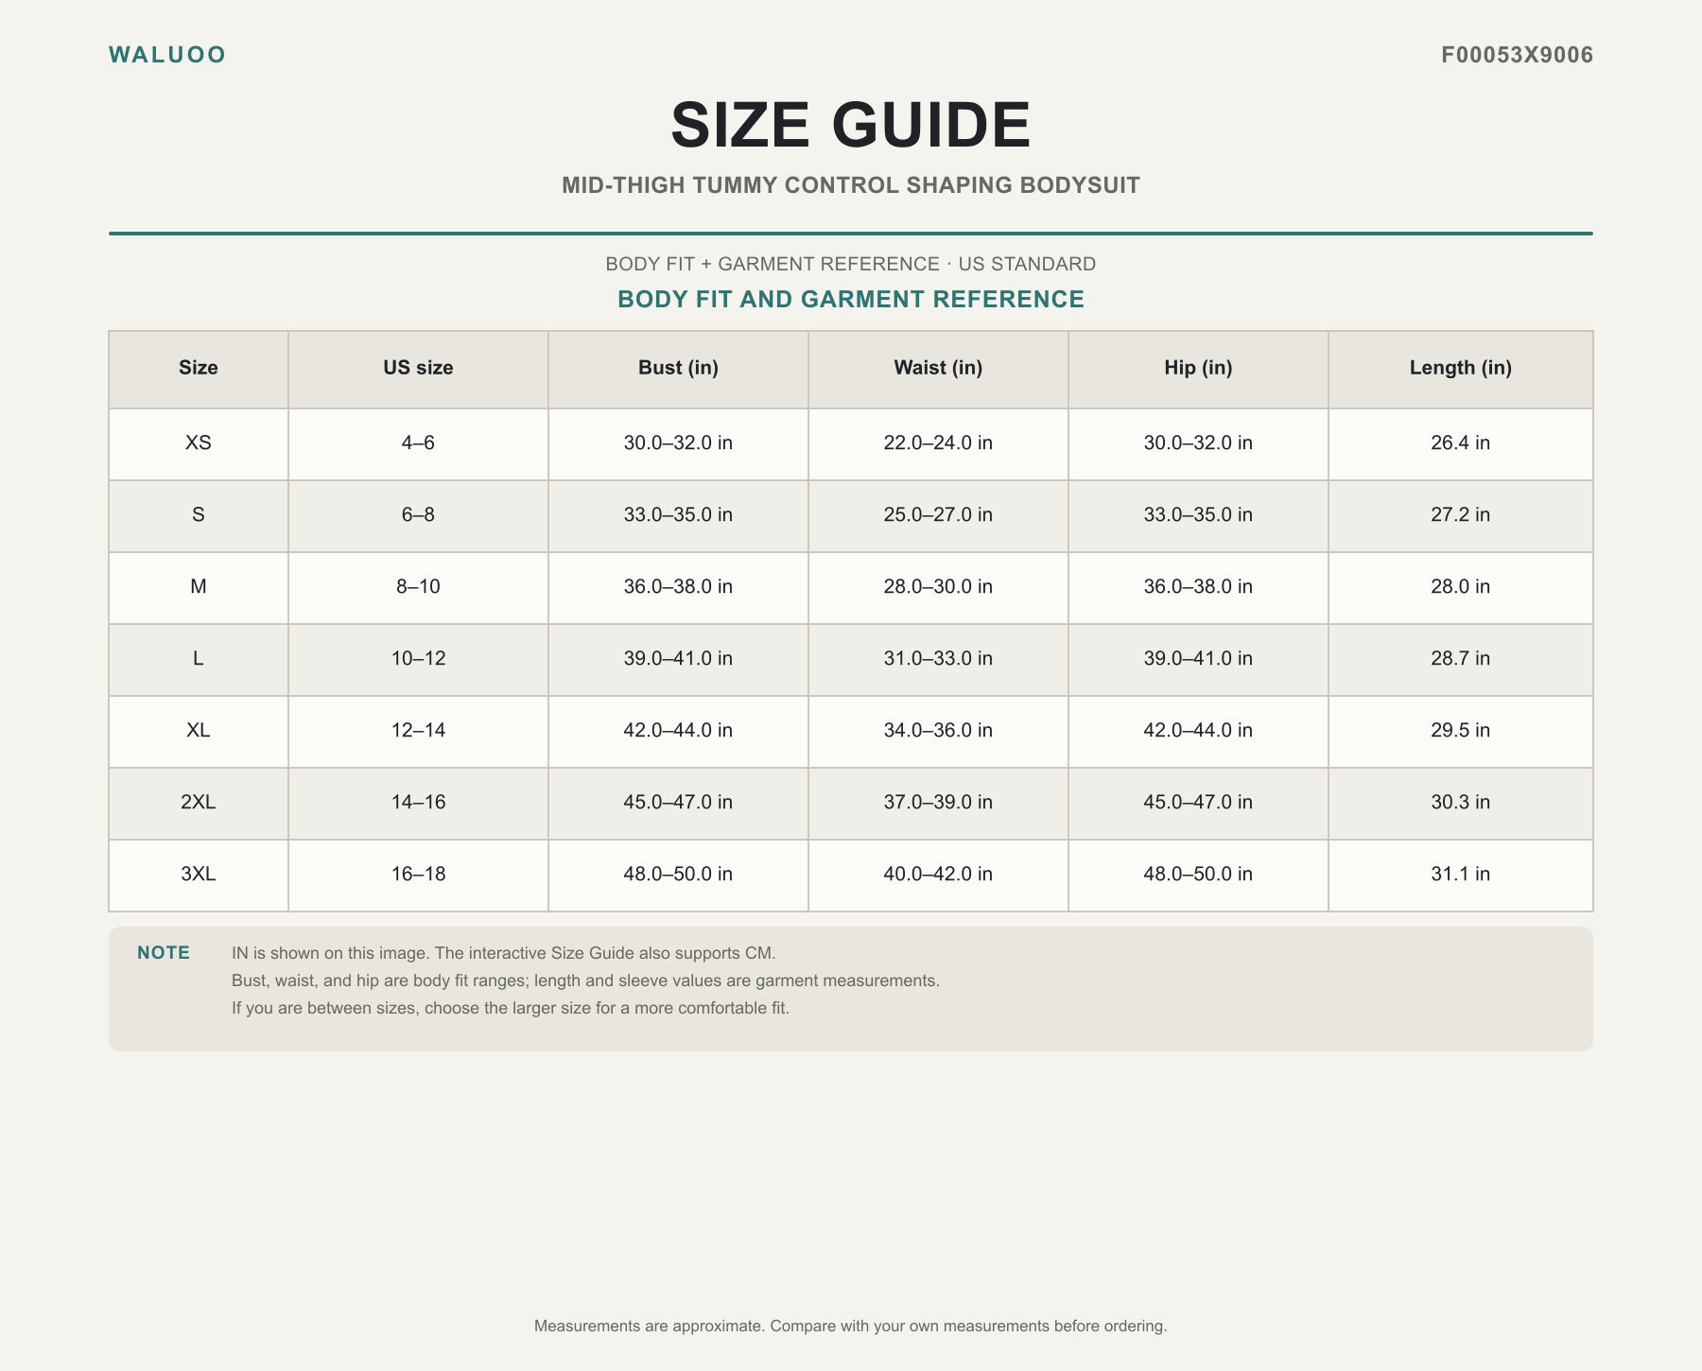Click the measurements are approximate footer
1702x1371 pixels.
851,1327
